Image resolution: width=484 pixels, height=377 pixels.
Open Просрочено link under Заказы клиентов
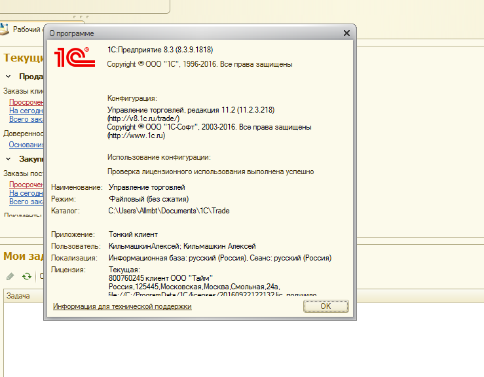pyautogui.click(x=26, y=102)
